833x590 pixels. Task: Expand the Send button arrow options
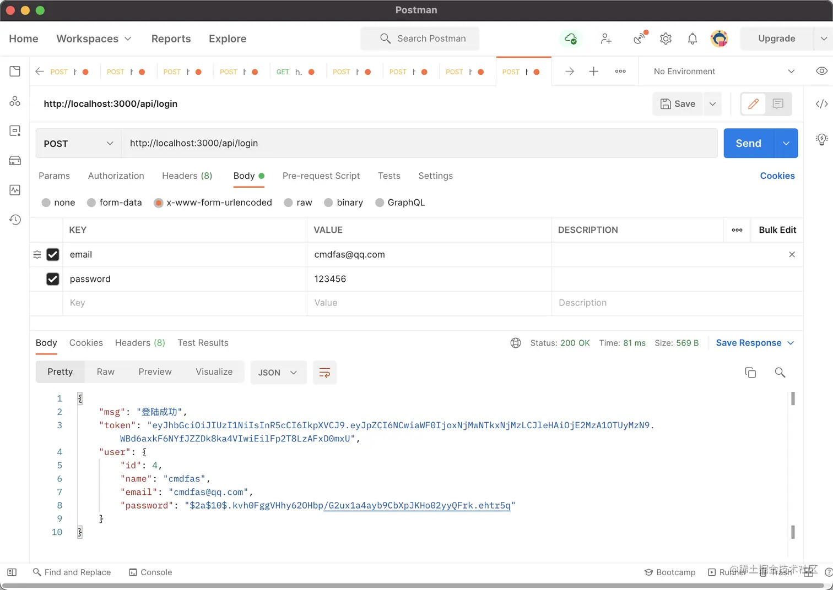(786, 143)
